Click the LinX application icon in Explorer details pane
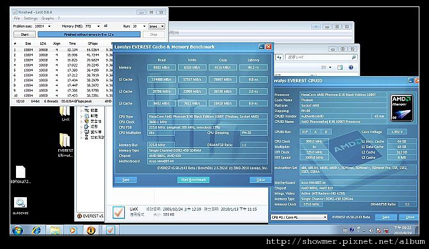 click(x=118, y=213)
